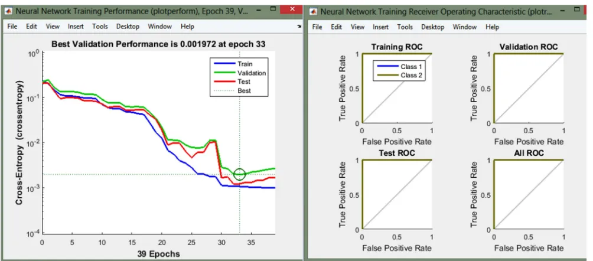Click MATLAB logo icon of Training Performance window
Screen dimensions: 593x261
(x=8, y=11)
